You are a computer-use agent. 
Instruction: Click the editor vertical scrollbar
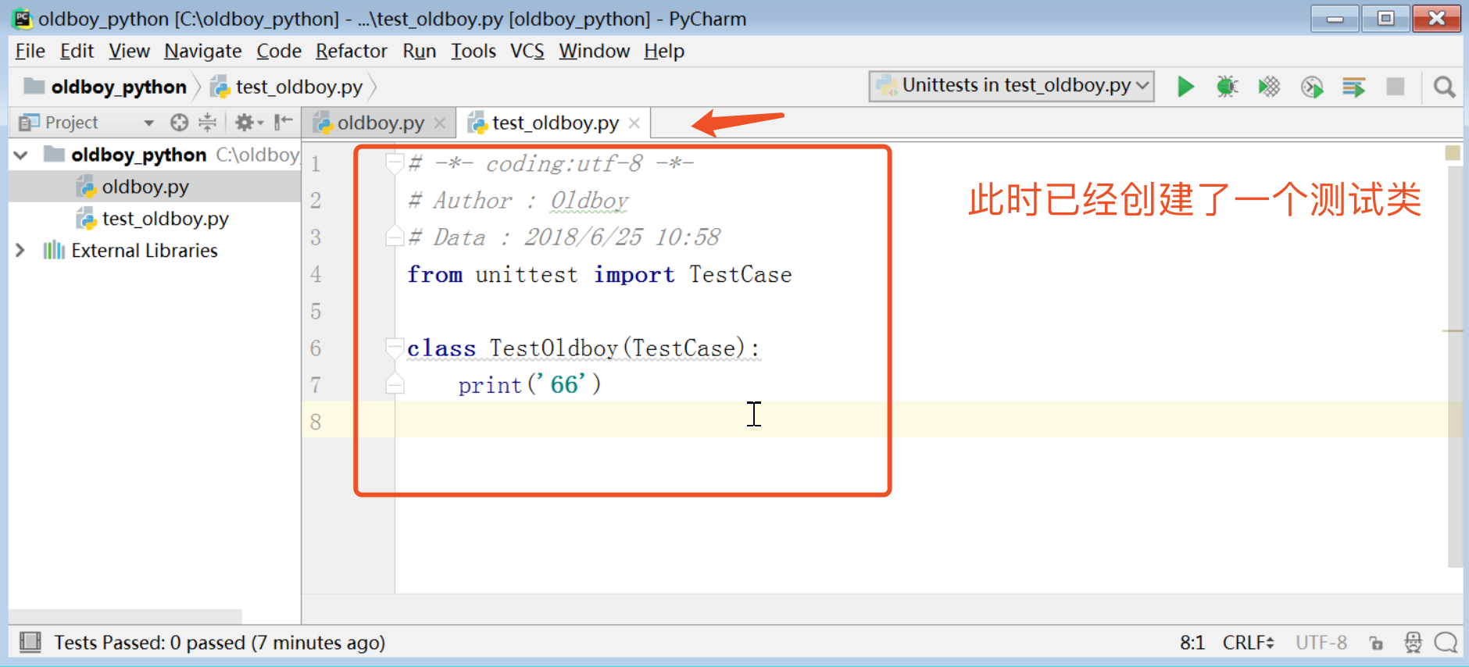pyautogui.click(x=1455, y=367)
